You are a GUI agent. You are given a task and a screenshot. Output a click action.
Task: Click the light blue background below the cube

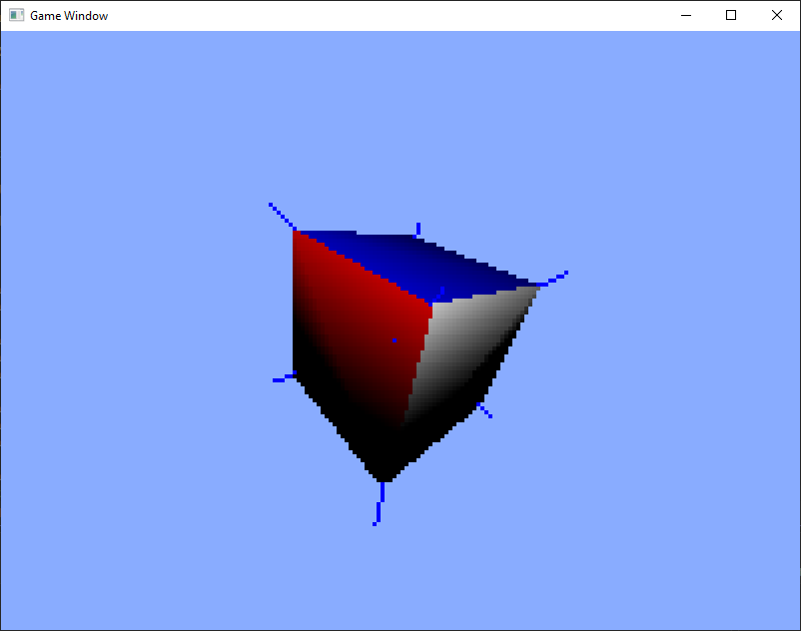[399, 577]
